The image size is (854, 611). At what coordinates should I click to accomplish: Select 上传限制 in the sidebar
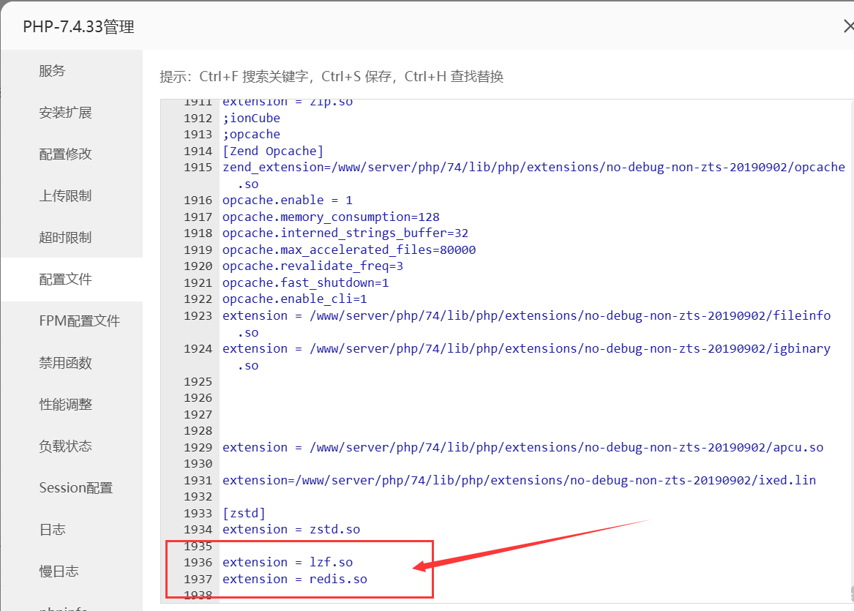(65, 196)
